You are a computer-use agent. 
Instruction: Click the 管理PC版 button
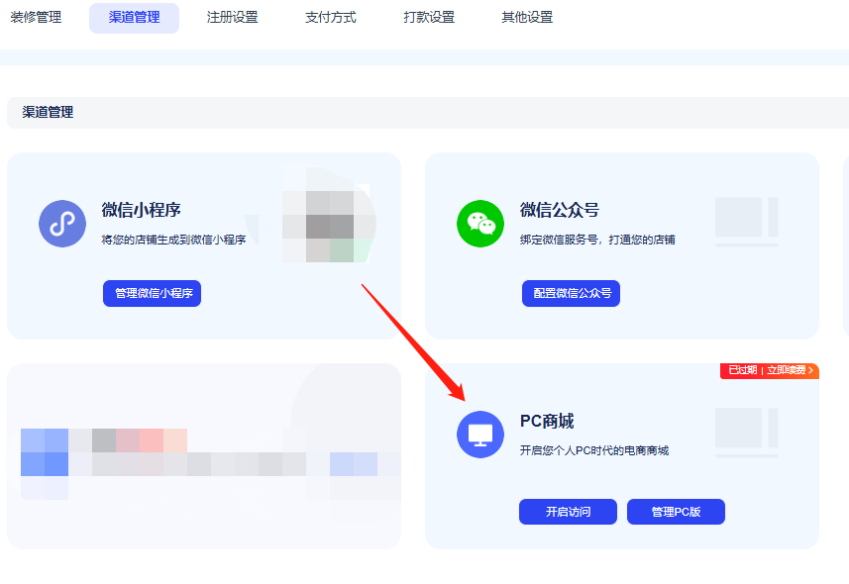click(x=676, y=512)
